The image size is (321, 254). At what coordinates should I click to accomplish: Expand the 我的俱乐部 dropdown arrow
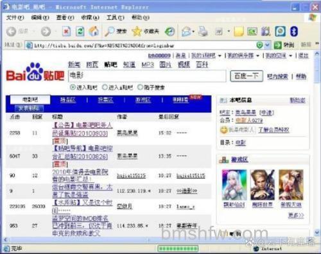(x=258, y=56)
